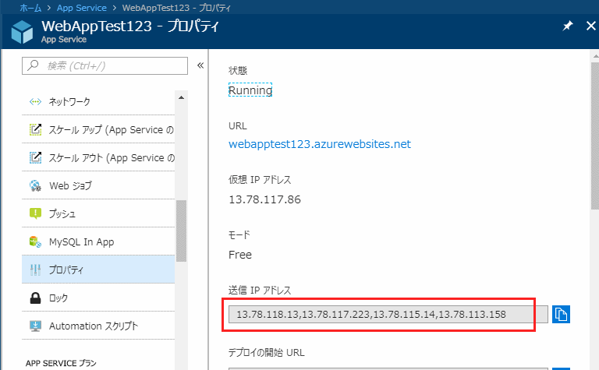
Task: Open the webapptest123.azurewebsites.net link
Action: pyautogui.click(x=320, y=144)
